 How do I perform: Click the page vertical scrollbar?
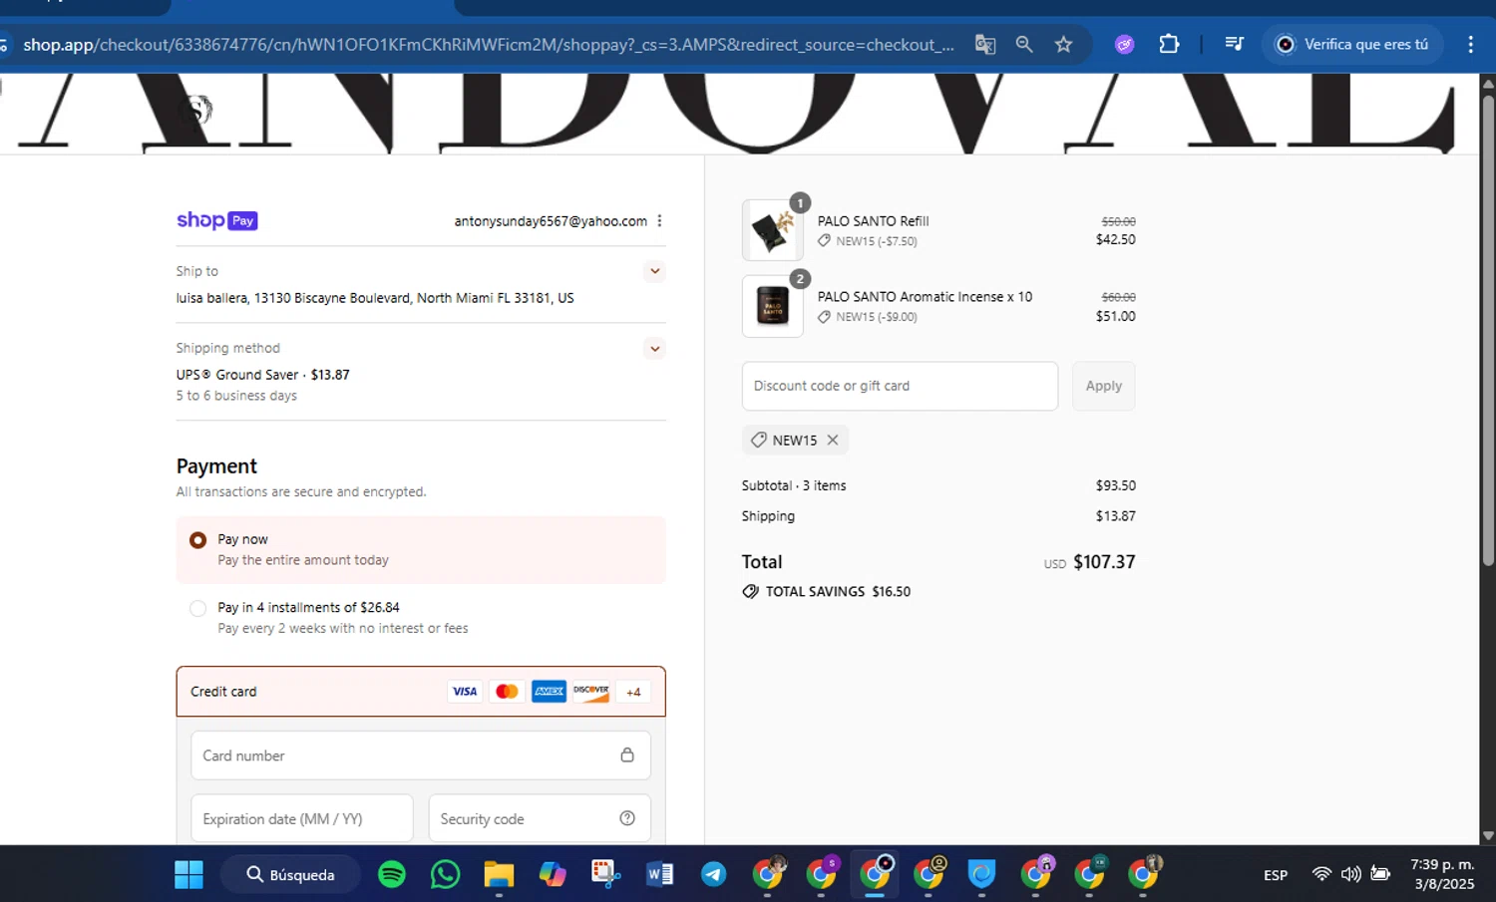point(1488,329)
